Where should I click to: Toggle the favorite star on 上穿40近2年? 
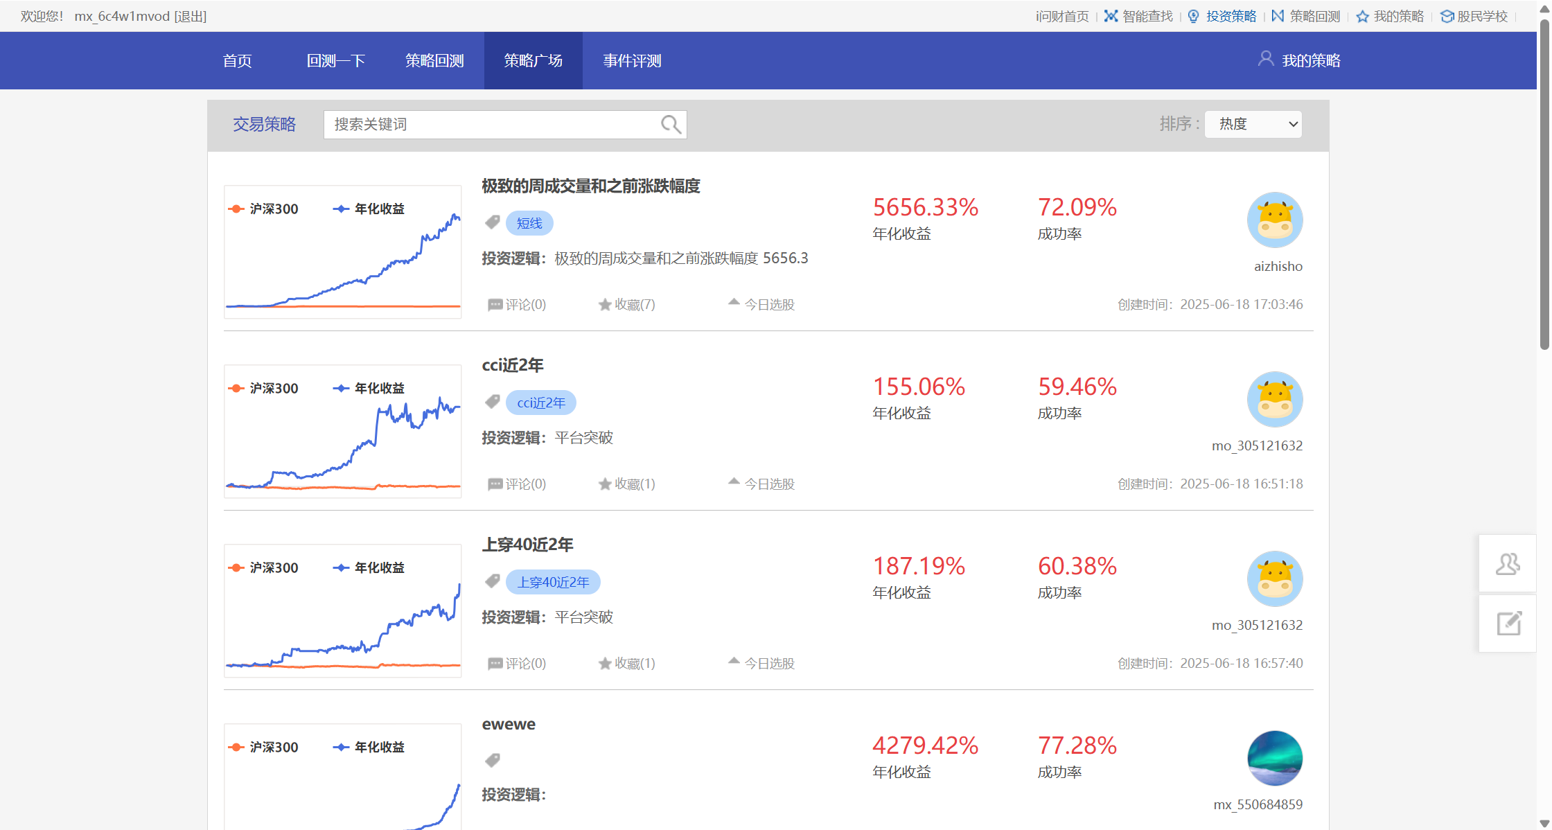pos(605,664)
